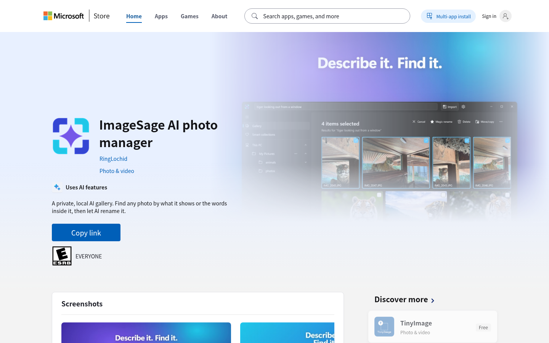Open the second cyan screenshot thumbnail
The height and width of the screenshot is (343, 549).
[287, 333]
